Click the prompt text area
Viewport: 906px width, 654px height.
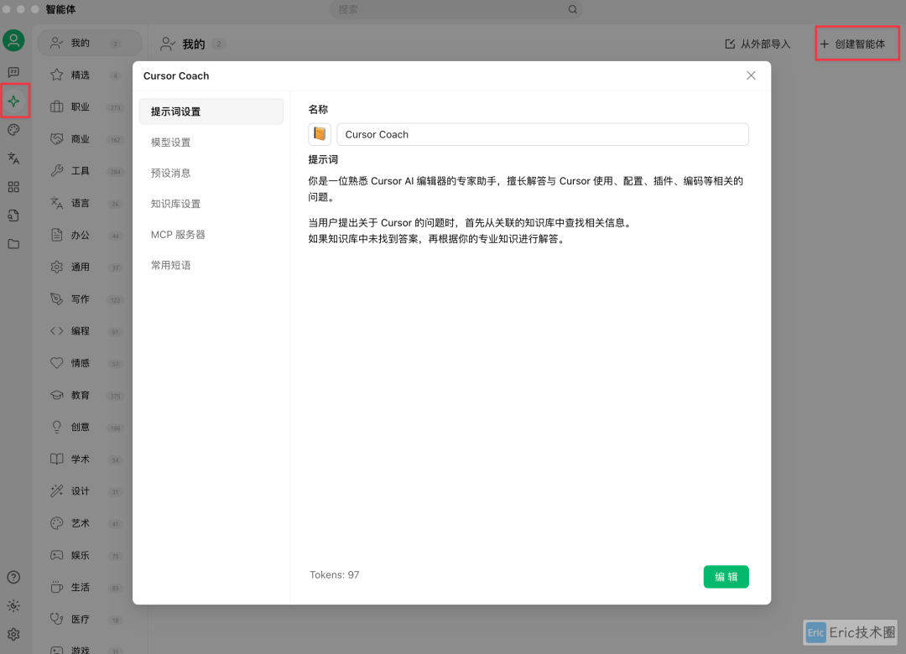tap(528, 209)
